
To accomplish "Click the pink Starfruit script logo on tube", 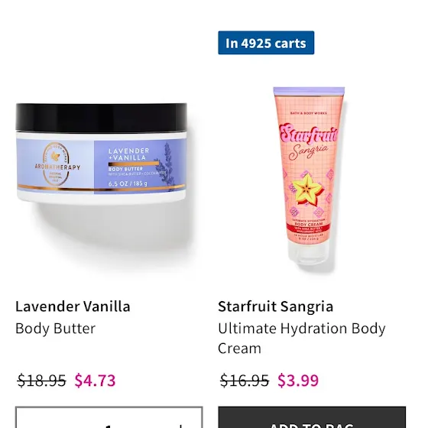I will coord(309,135).
